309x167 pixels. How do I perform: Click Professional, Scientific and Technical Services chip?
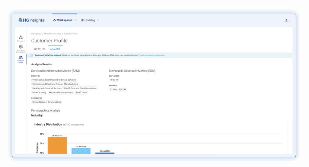(54, 80)
